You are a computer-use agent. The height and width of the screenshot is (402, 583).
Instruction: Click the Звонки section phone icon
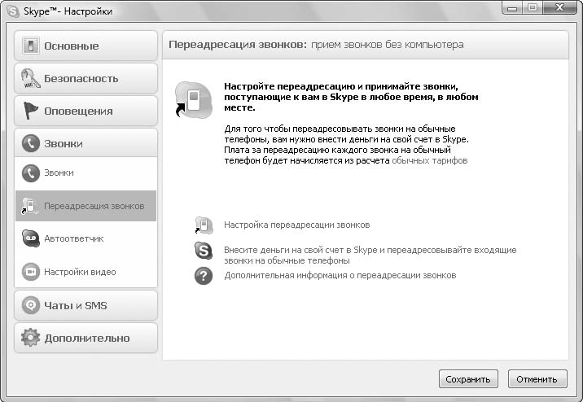[x=30, y=143]
